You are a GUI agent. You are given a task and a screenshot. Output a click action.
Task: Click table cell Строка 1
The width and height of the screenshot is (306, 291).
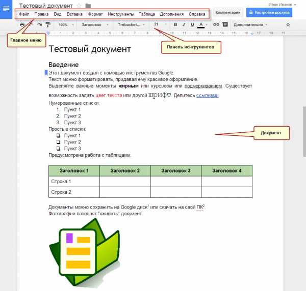pyautogui.click(x=74, y=182)
